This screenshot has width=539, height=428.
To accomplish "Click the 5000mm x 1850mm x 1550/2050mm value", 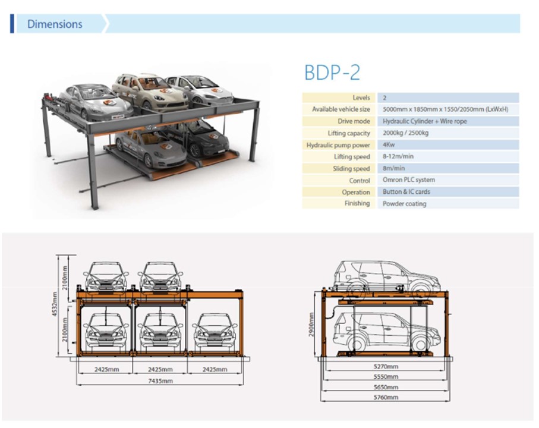I will (445, 109).
